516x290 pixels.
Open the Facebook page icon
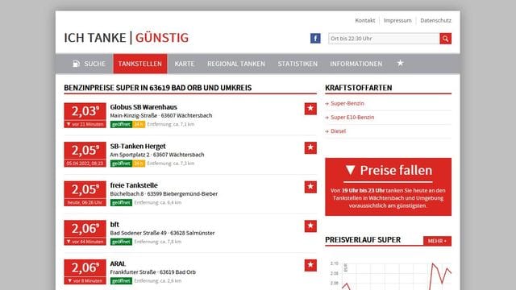(x=315, y=39)
